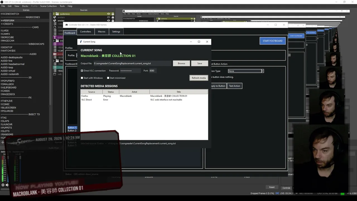Click the emotes browser globe icon

(x=55, y=21)
